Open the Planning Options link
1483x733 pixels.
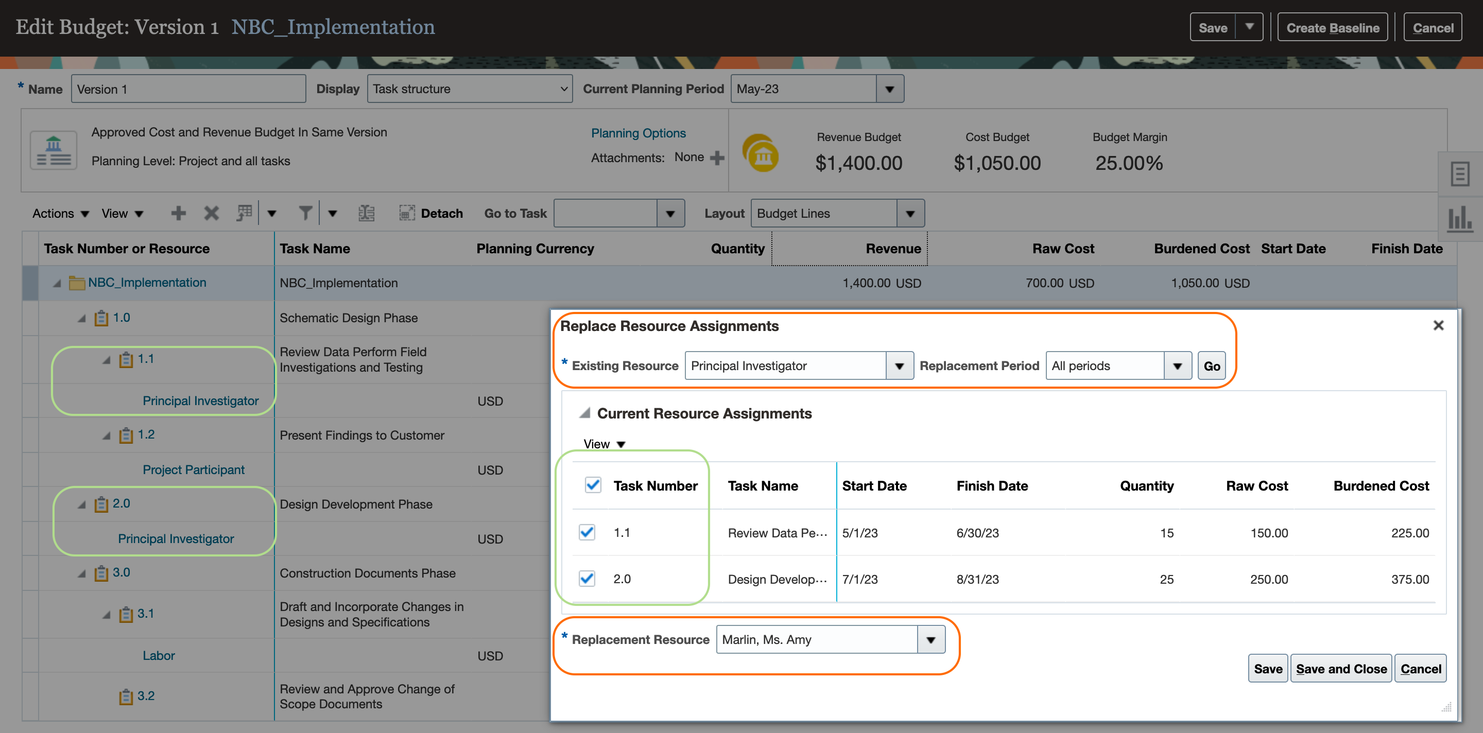point(638,133)
